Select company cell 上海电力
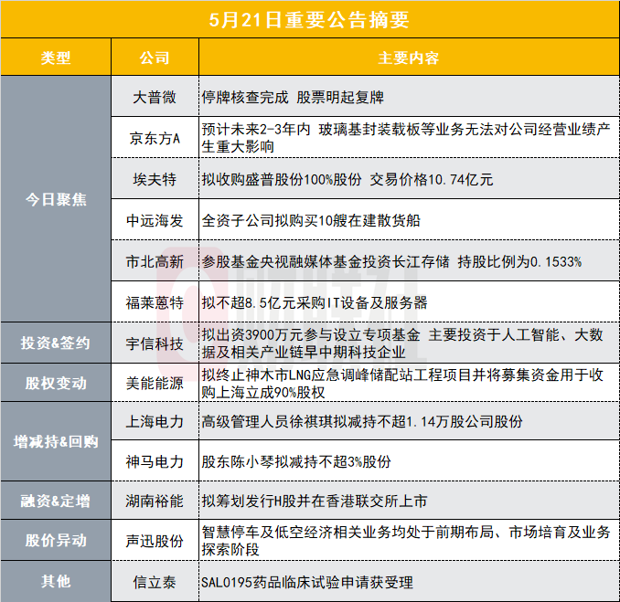The image size is (620, 602). (155, 421)
